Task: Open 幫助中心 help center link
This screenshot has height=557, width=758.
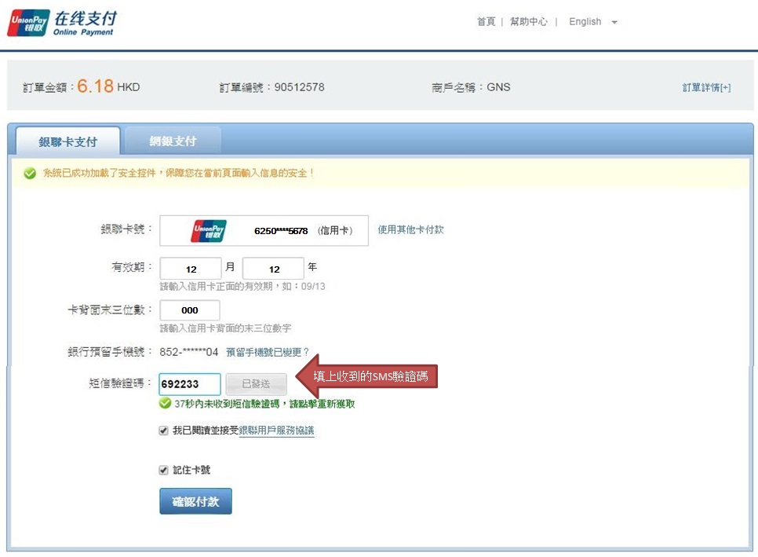Action: click(x=528, y=22)
